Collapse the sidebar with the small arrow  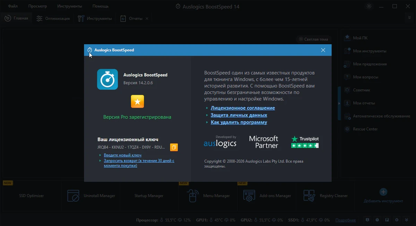coord(339,103)
